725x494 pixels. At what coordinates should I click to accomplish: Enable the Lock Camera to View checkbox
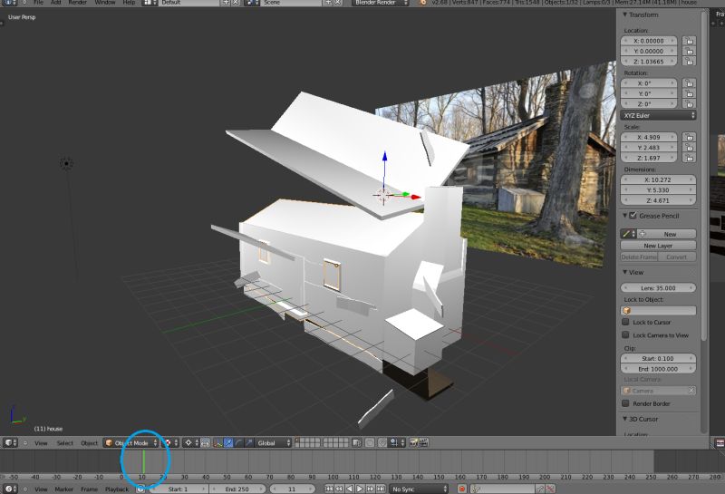click(625, 334)
